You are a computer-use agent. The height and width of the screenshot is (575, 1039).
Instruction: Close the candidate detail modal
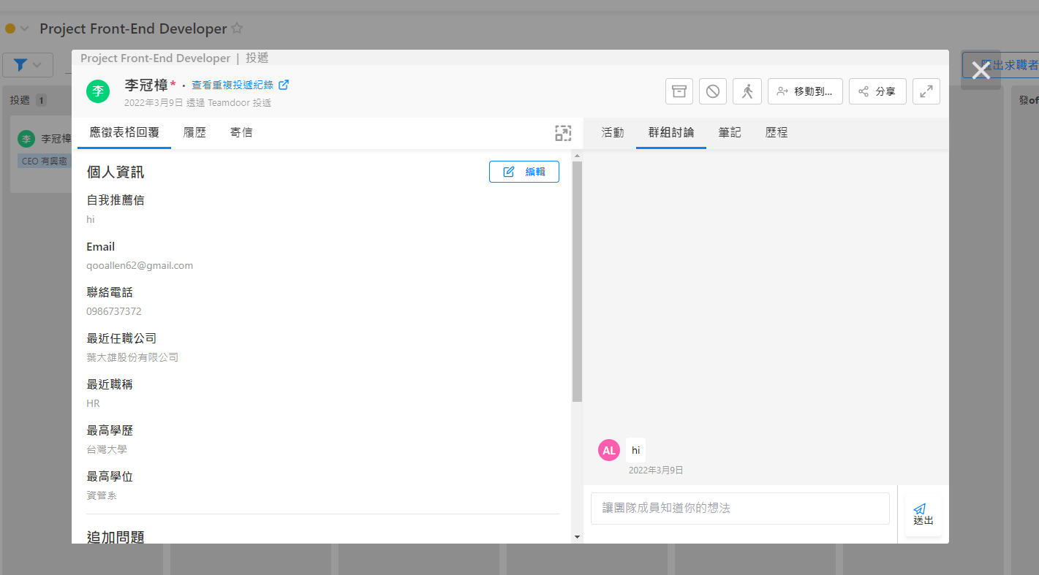point(980,70)
